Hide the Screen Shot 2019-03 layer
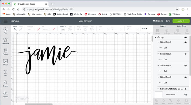The height and width of the screenshot is (105, 191). coord(186,89)
